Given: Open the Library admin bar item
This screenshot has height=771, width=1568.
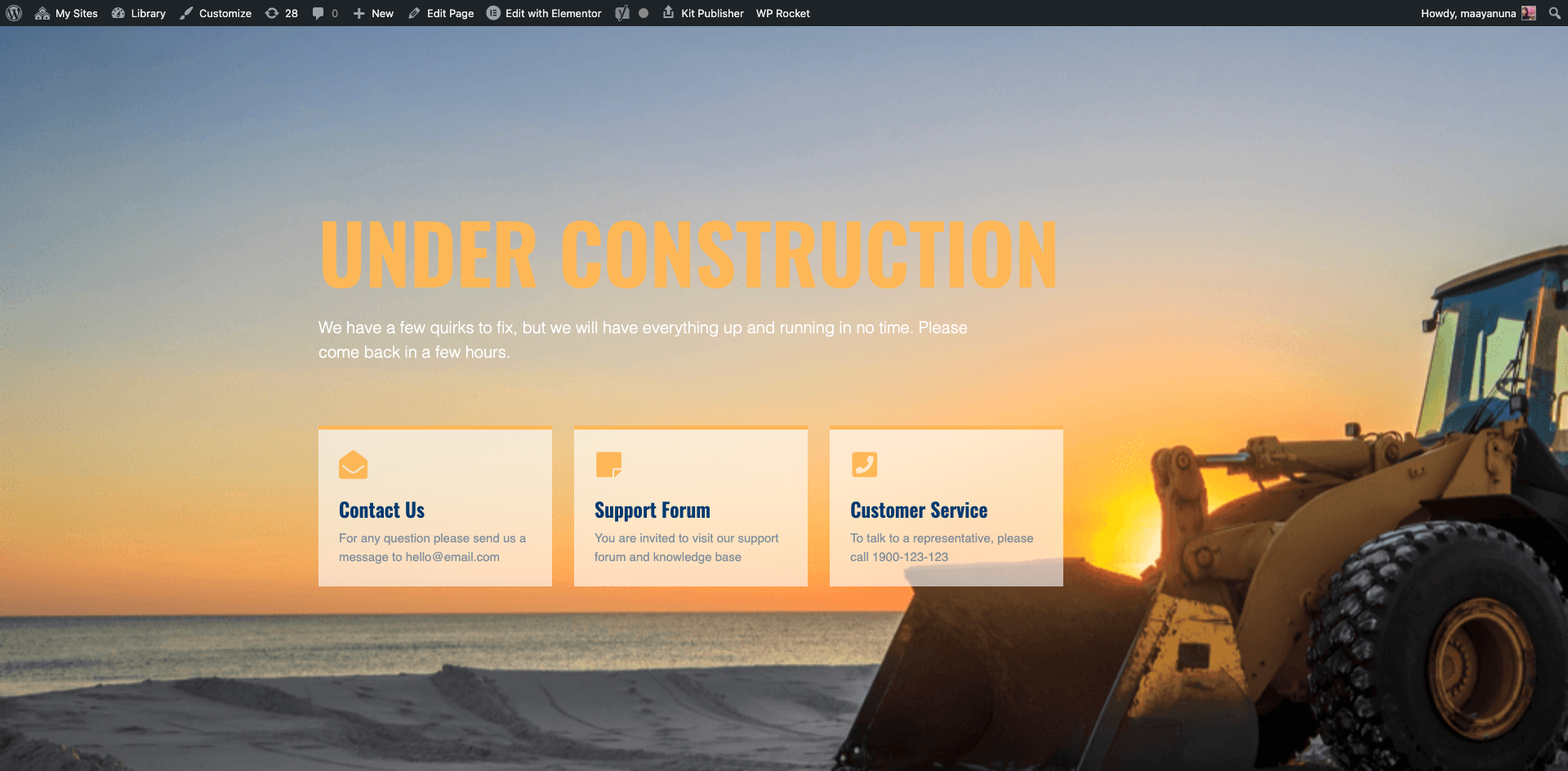Looking at the screenshot, I should point(139,13).
